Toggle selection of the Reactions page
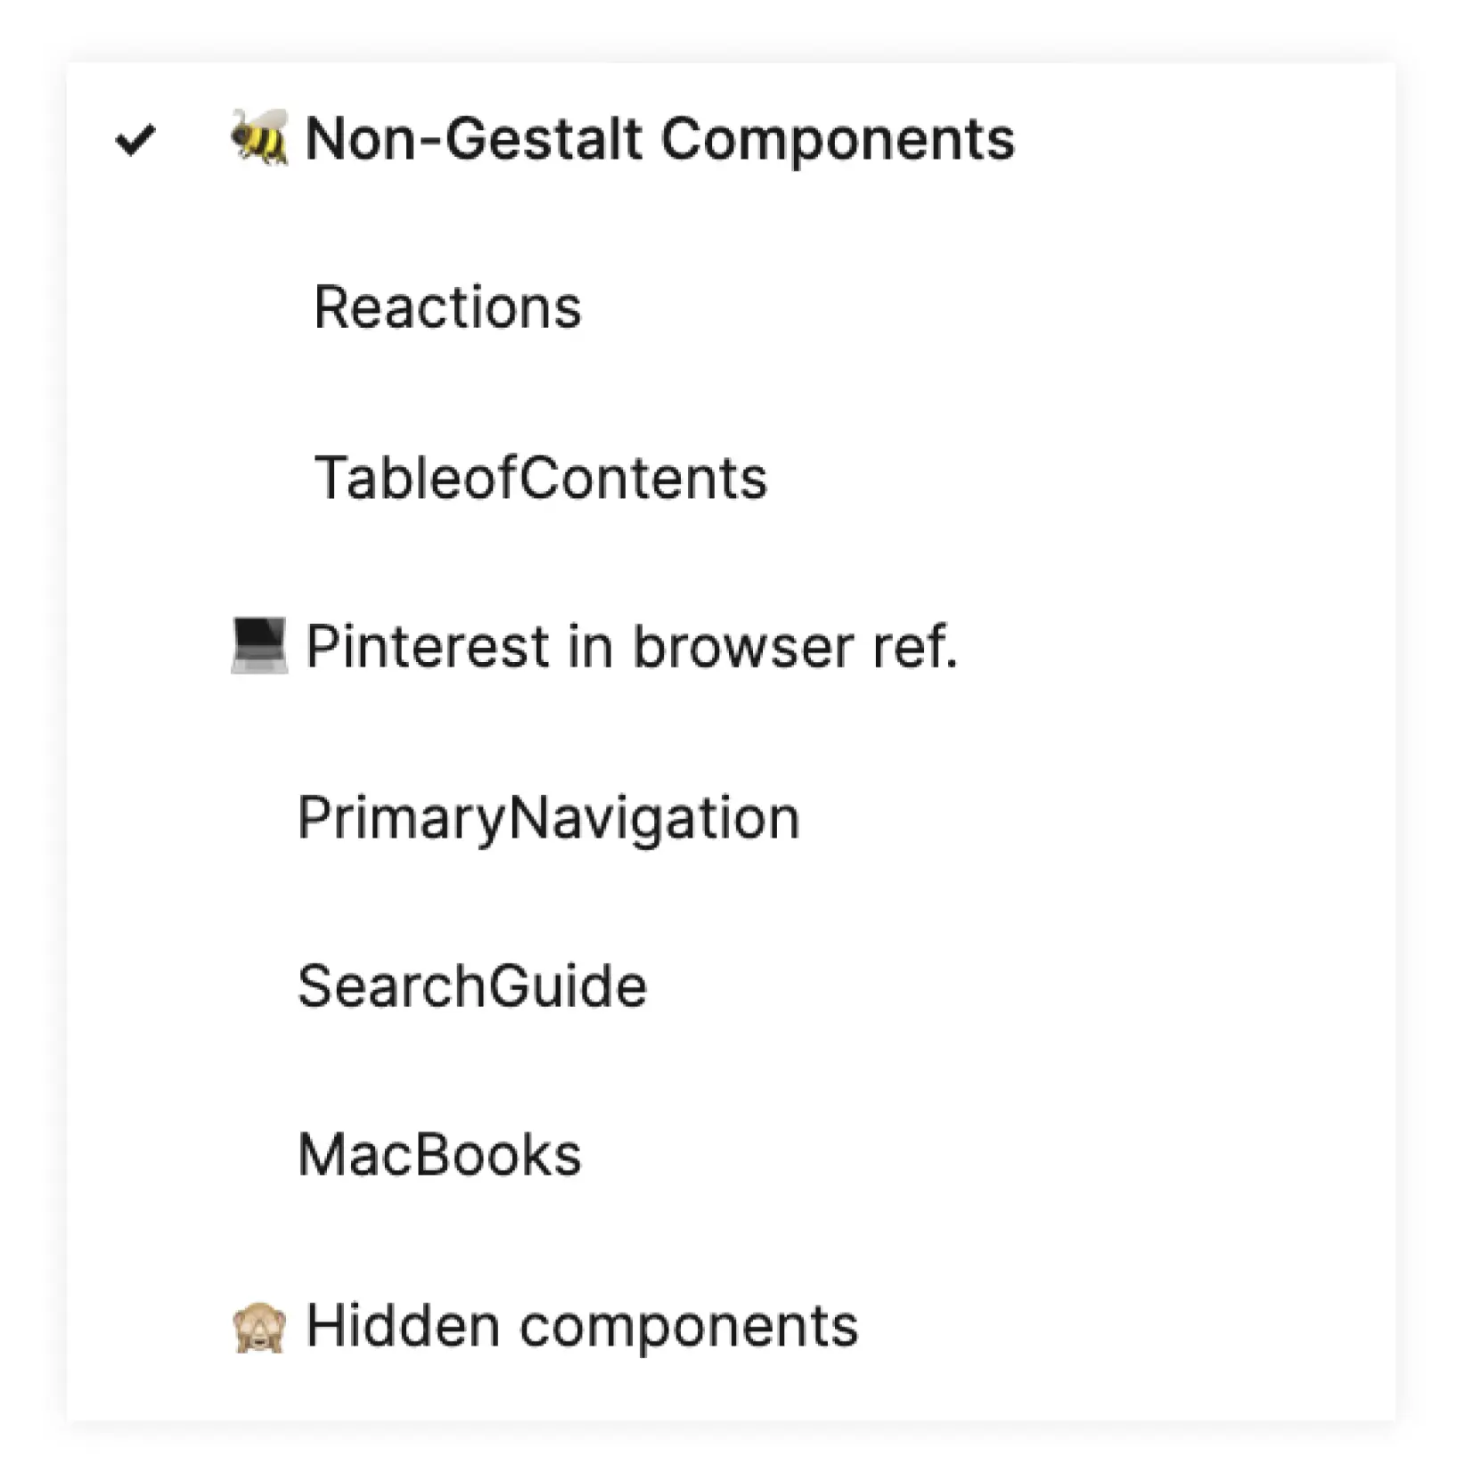The height and width of the screenshot is (1481, 1465). tap(446, 307)
